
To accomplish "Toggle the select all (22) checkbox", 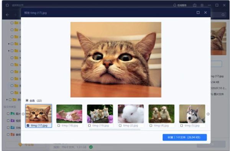I will (x=27, y=101).
